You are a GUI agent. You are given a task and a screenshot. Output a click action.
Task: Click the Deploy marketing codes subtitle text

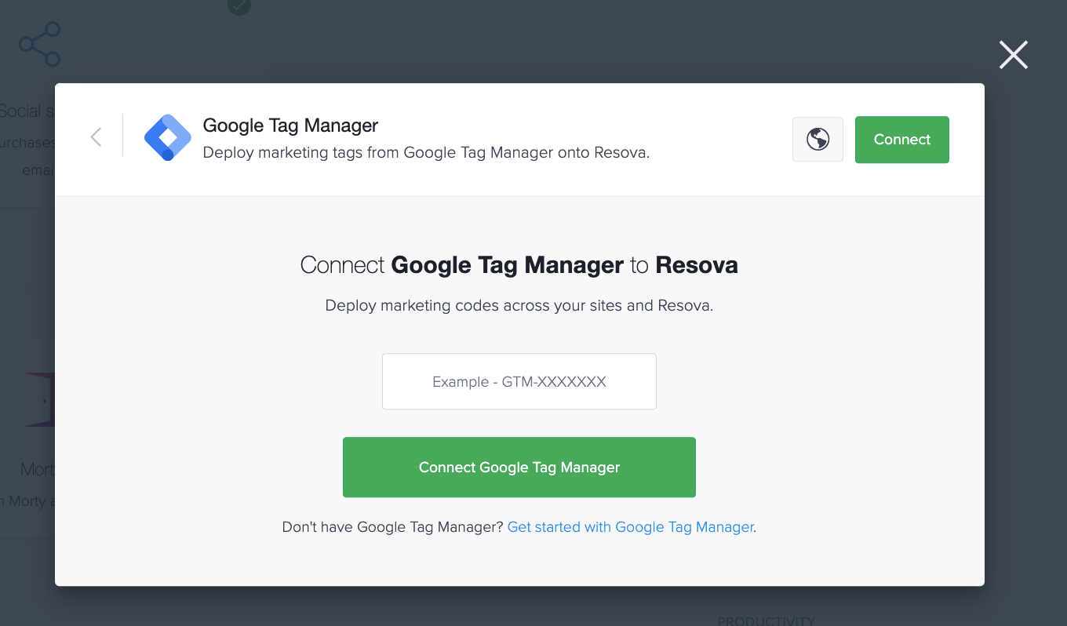click(519, 305)
